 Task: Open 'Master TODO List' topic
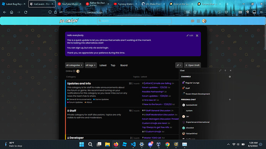coord(152,138)
